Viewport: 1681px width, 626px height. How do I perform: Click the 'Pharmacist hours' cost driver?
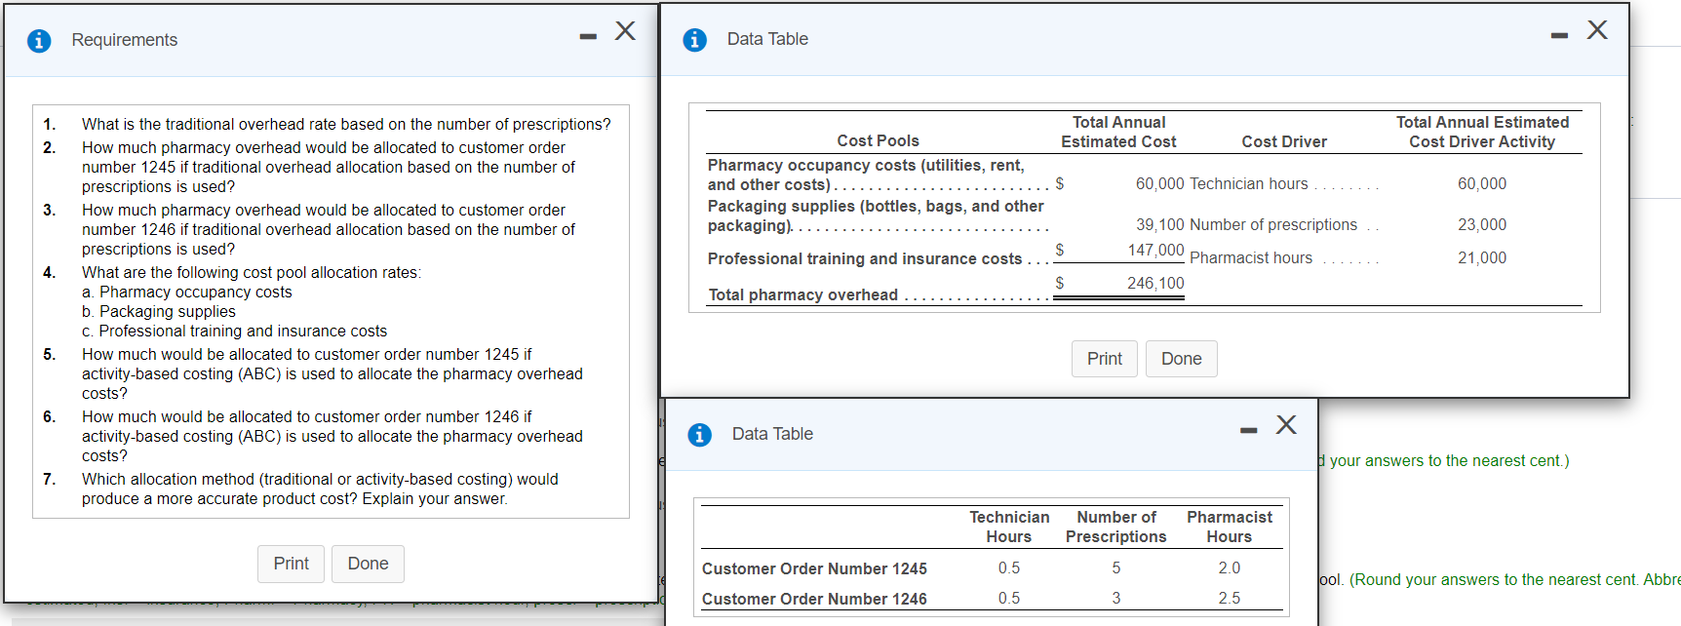tap(1251, 257)
